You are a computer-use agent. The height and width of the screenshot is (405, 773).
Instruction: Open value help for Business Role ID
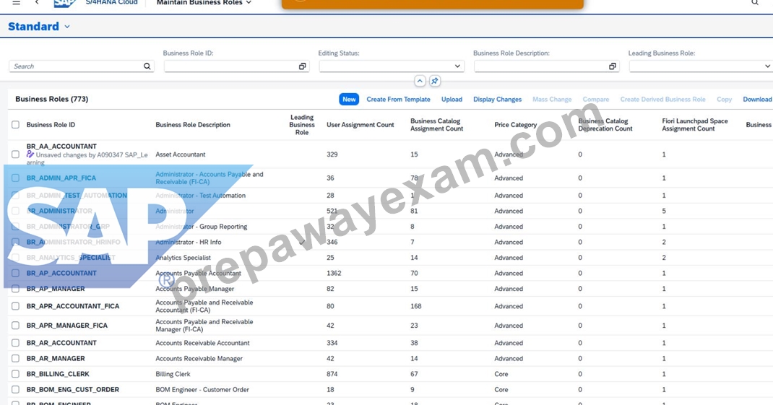(302, 66)
